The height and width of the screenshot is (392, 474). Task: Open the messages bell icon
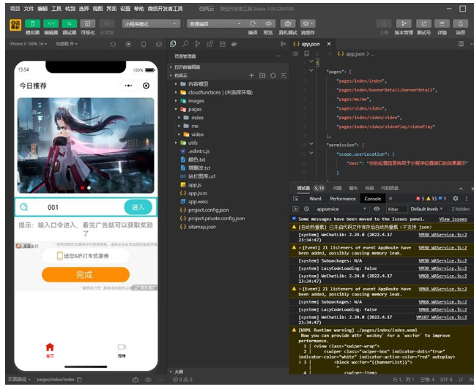(x=460, y=23)
